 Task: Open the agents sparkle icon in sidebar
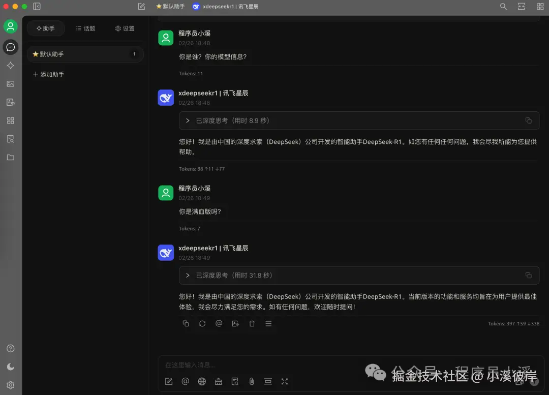click(x=11, y=66)
